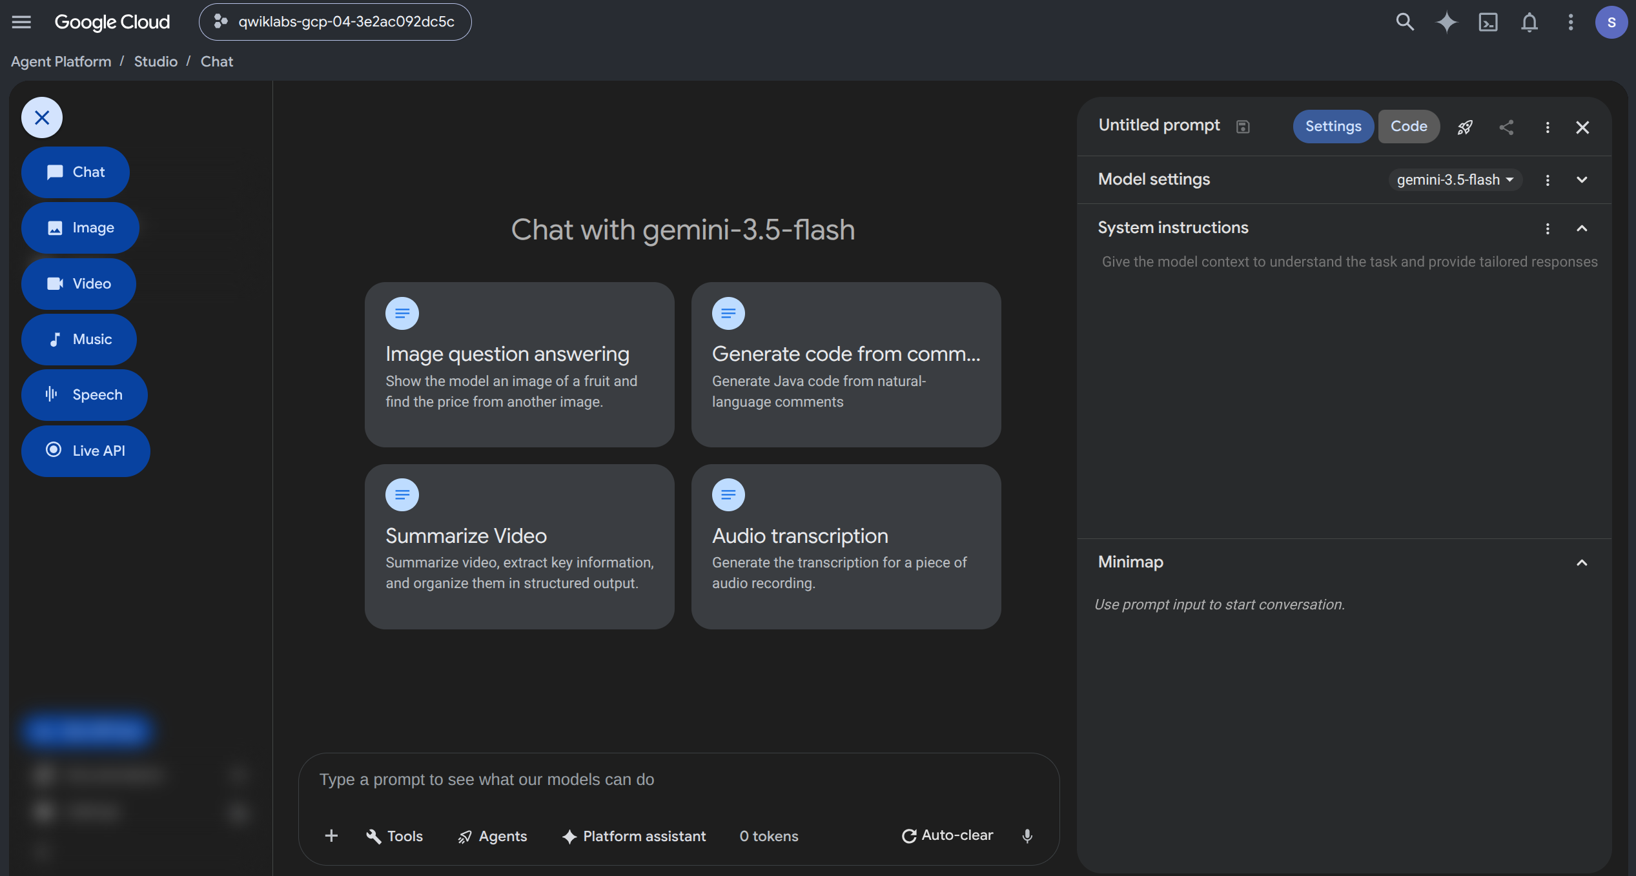Viewport: 1636px width, 876px height.
Task: Collapse the System instructions section
Action: (x=1582, y=229)
